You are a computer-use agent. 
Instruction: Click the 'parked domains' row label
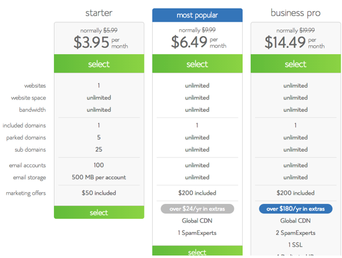coord(26,137)
